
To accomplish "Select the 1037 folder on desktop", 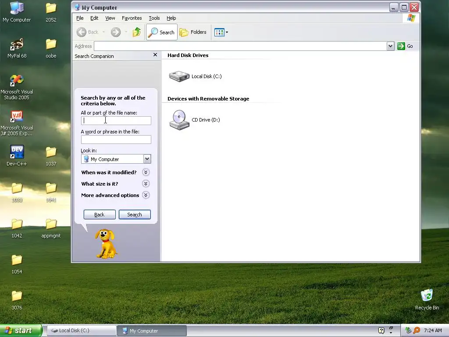I will (51, 156).
